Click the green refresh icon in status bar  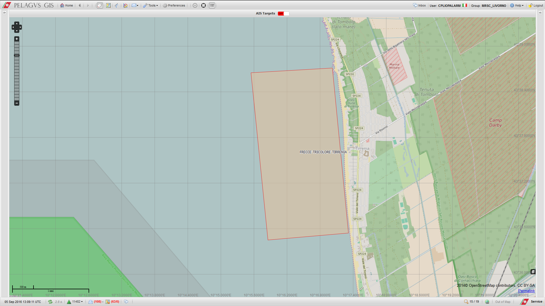click(x=50, y=302)
